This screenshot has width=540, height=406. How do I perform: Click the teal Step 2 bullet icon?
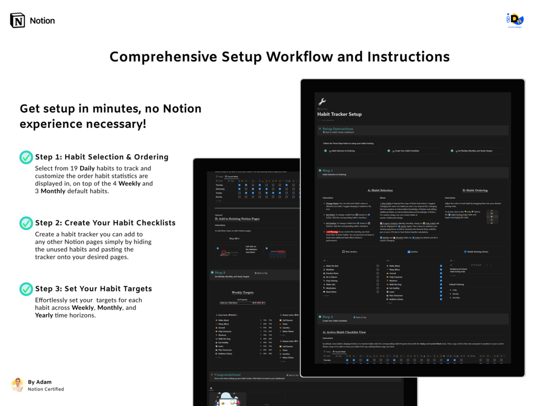coord(320,316)
